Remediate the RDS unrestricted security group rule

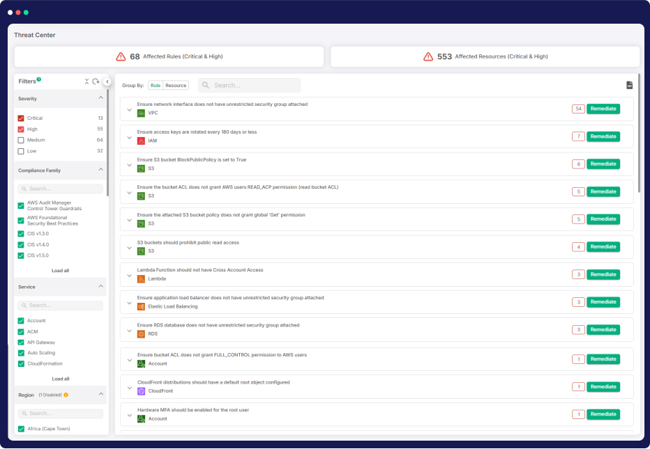point(603,329)
